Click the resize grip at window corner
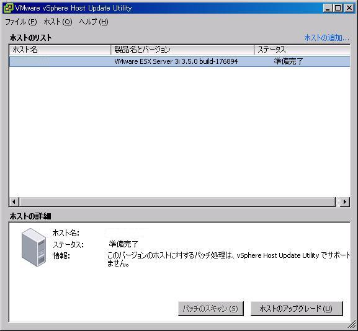This screenshot has width=358, height=331. (352, 325)
